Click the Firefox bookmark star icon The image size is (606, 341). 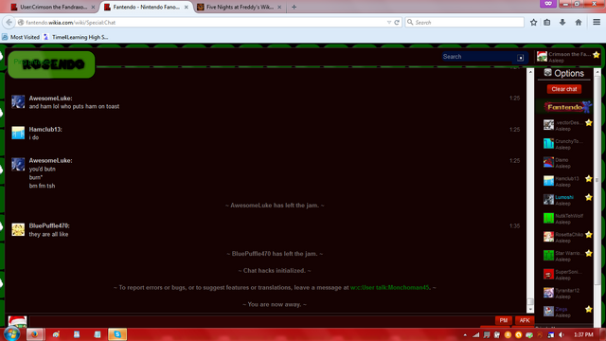[x=534, y=23]
